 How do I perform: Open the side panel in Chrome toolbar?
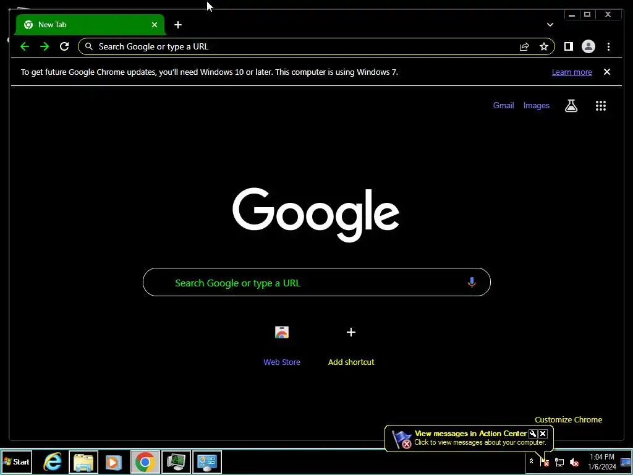pos(569,46)
